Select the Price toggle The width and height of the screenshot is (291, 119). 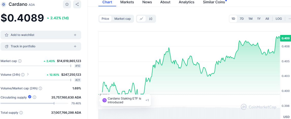pyautogui.click(x=105, y=19)
